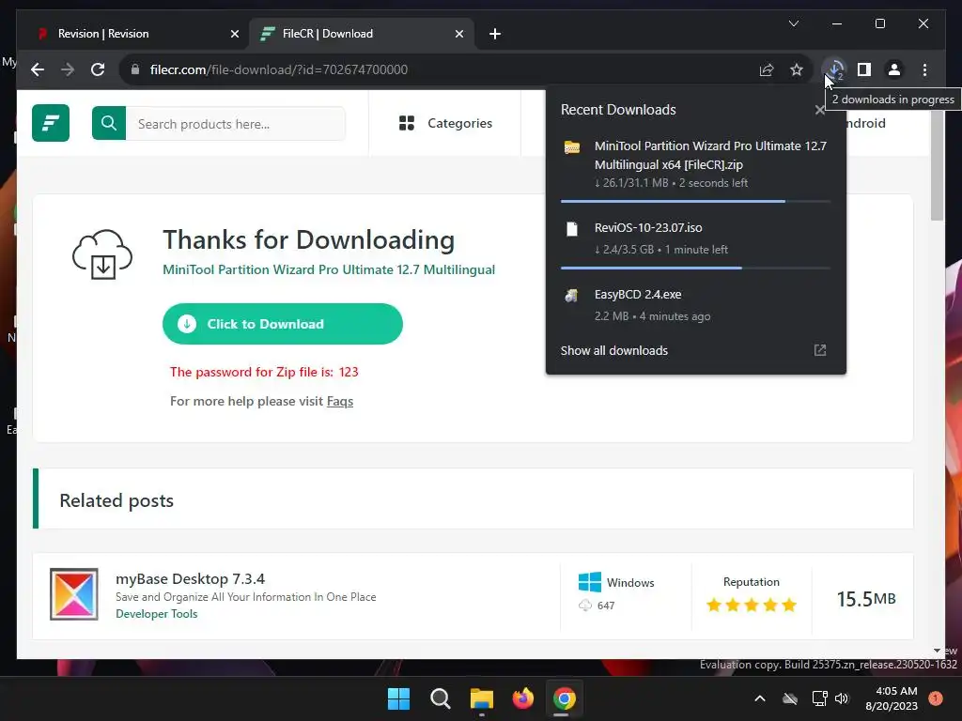The image size is (962, 721).
Task: Click the Reputation star rating
Action: pos(751,606)
